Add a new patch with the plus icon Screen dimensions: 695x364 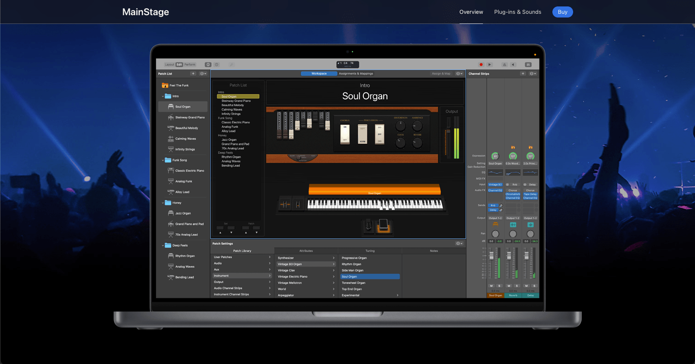point(193,74)
